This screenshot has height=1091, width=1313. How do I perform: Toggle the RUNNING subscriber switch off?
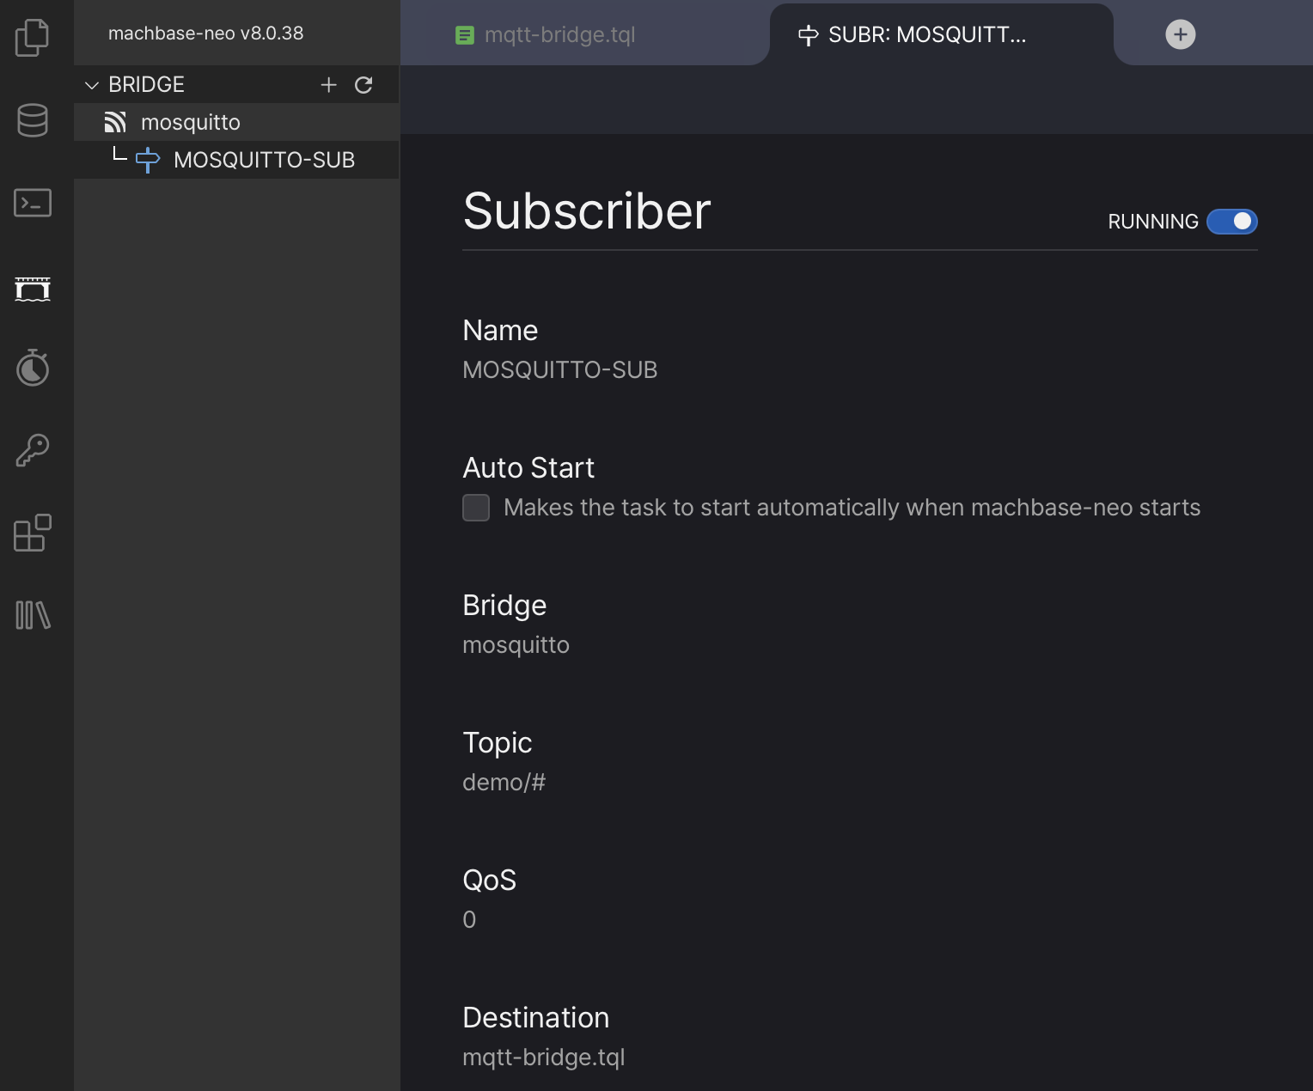click(1231, 222)
